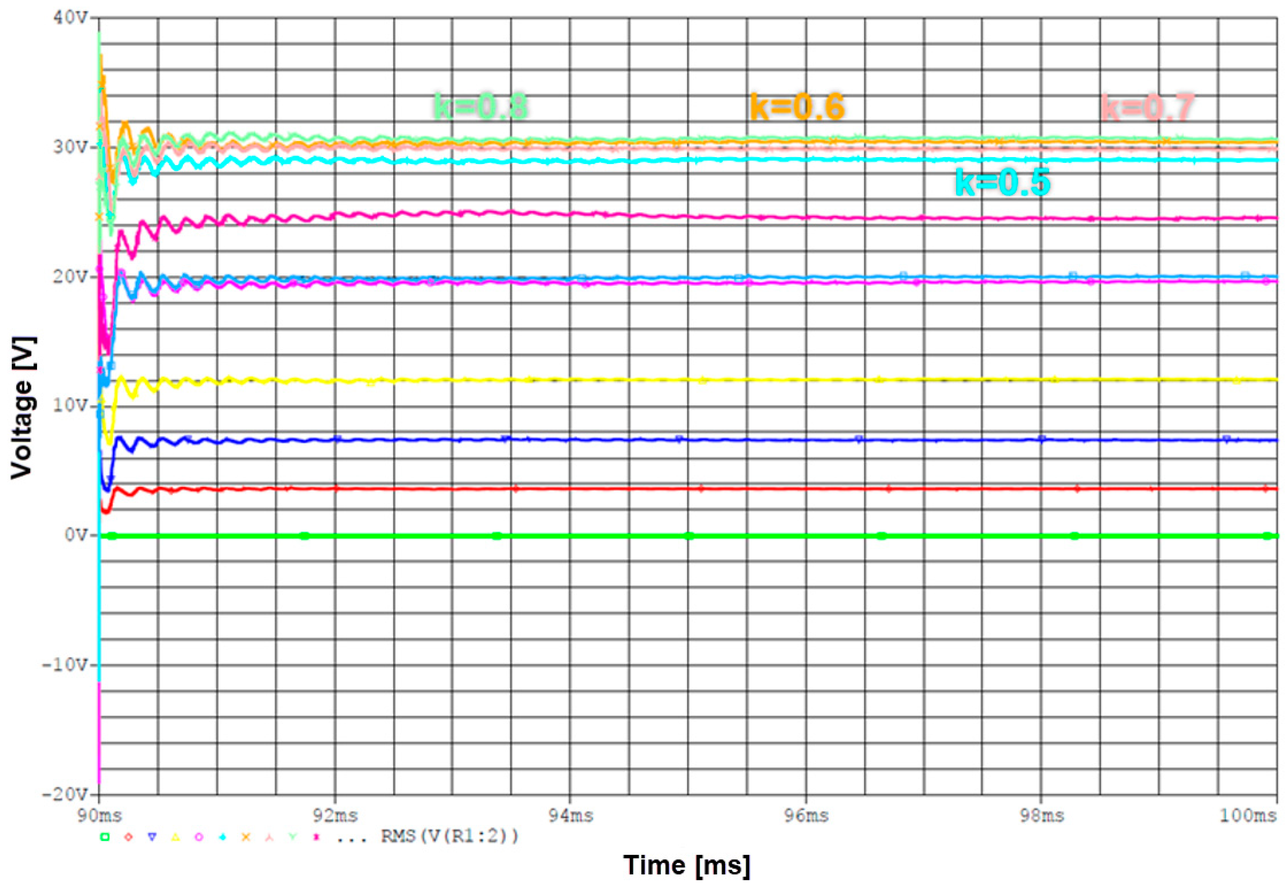
Task: Select the cyan diamond legend marker
Action: [222, 837]
